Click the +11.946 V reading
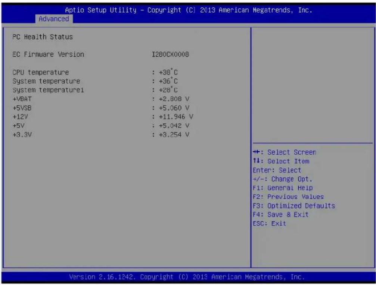Screen dimensions: 376x285 pos(176,117)
